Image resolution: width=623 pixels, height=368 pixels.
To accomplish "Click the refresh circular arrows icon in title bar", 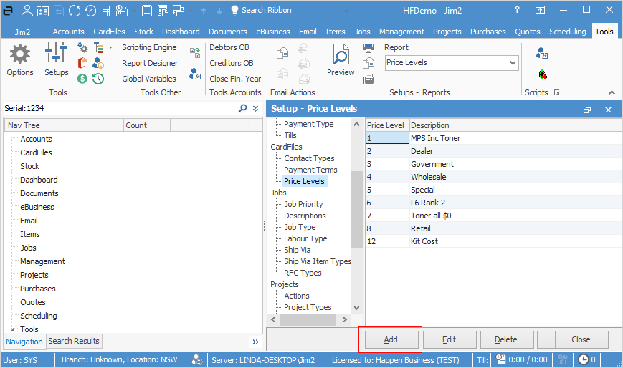I will pos(75,11).
